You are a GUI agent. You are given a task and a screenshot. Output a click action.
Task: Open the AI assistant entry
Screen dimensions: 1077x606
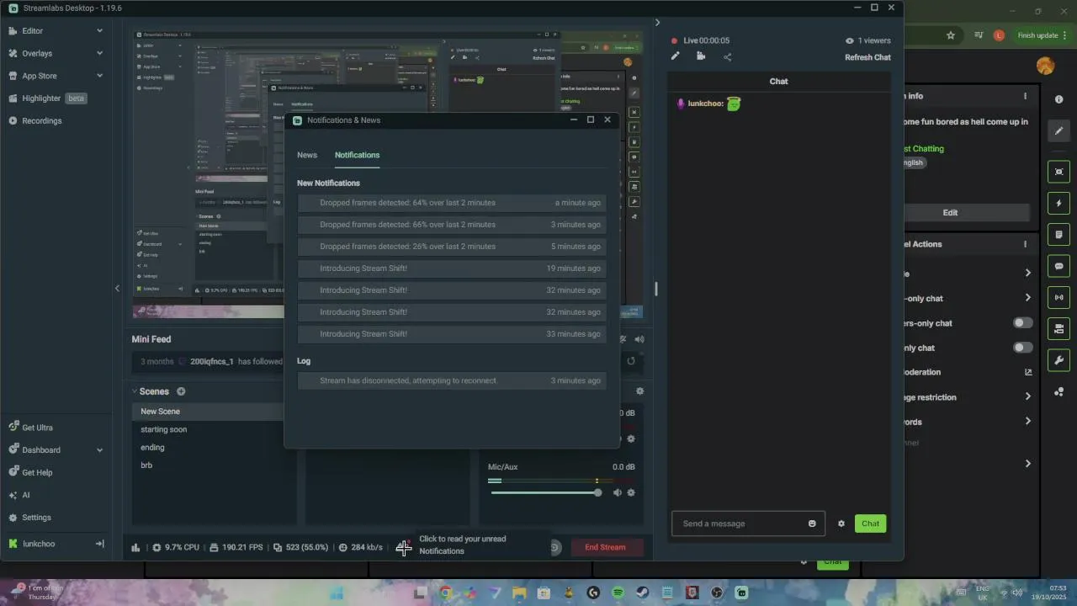tap(19, 495)
